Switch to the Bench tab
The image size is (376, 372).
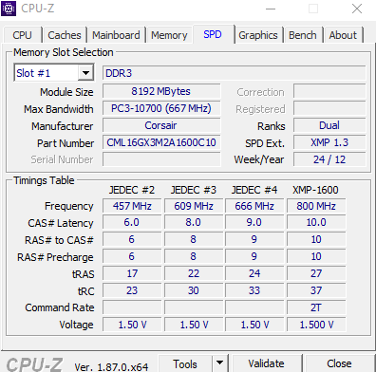(x=303, y=35)
